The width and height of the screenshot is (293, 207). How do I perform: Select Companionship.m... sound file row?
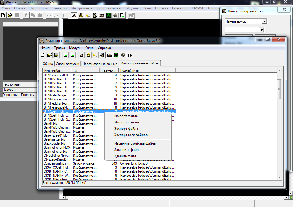[109, 163]
